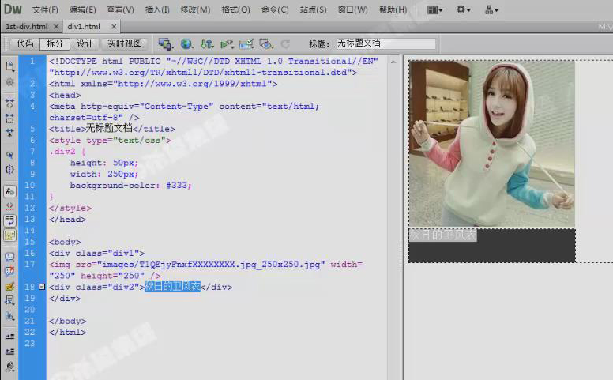Switch to 设计 view
The image size is (613, 380).
click(x=85, y=43)
